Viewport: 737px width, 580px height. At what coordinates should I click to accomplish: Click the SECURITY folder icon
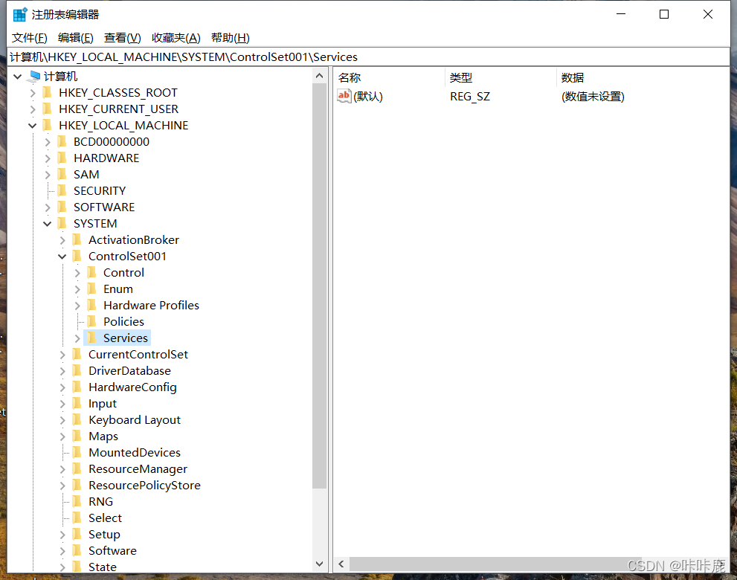point(62,191)
